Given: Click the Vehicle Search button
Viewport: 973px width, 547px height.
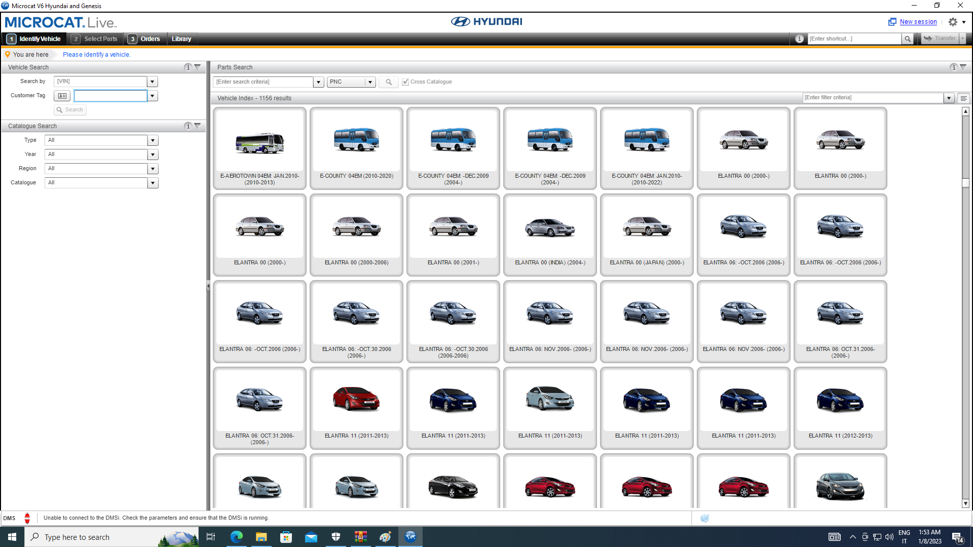Looking at the screenshot, I should pyautogui.click(x=70, y=110).
